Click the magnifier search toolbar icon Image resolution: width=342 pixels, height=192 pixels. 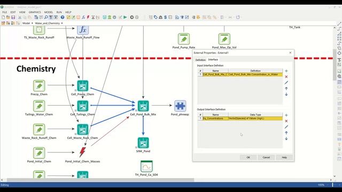click(46, 17)
